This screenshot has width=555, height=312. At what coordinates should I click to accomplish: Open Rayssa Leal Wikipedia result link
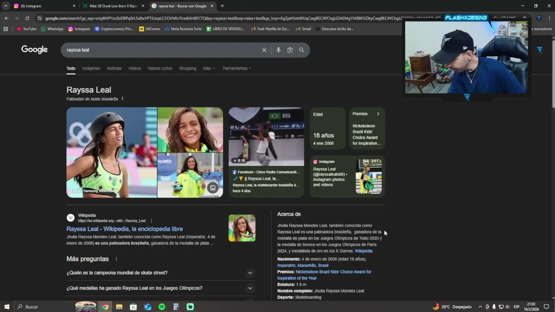[124, 229]
